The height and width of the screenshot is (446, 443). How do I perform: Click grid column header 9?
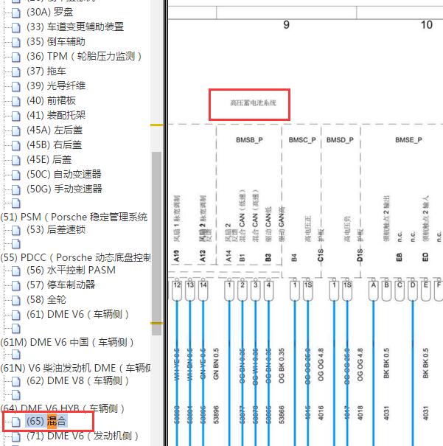click(x=286, y=25)
